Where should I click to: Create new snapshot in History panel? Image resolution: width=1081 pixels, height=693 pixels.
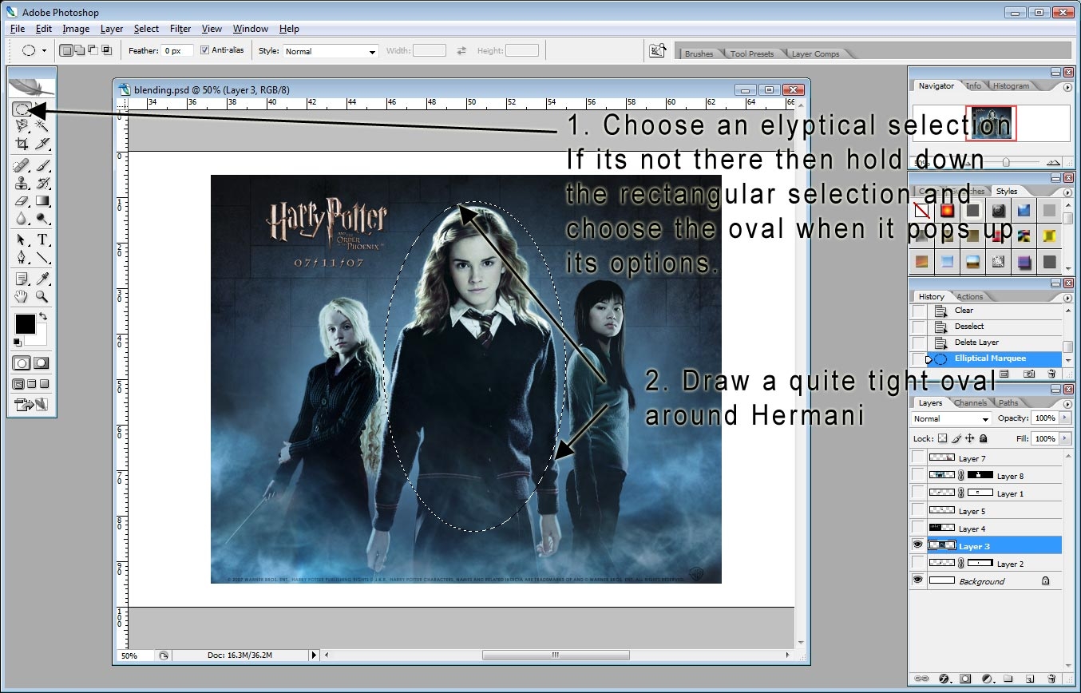[x=1029, y=374]
